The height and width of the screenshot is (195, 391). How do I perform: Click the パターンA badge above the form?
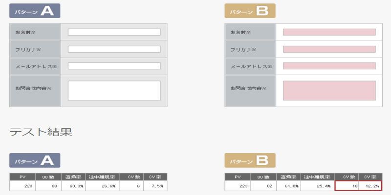[x=35, y=11]
